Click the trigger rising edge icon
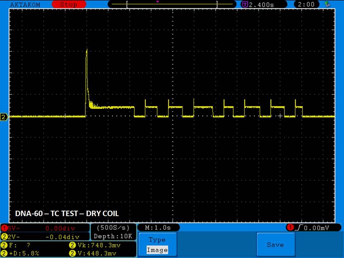Viewport: 344px width, 258px height. pos(298,228)
